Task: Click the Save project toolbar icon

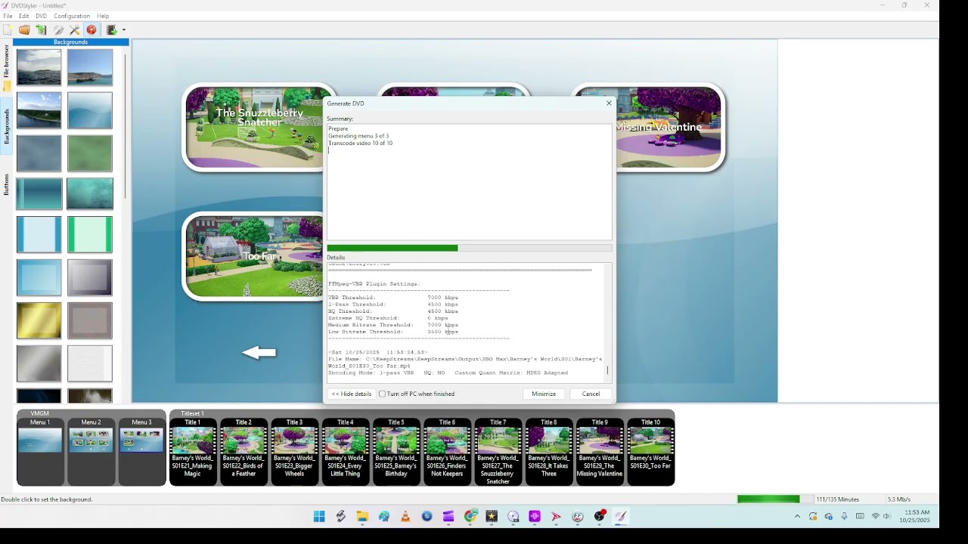Action: coord(41,30)
